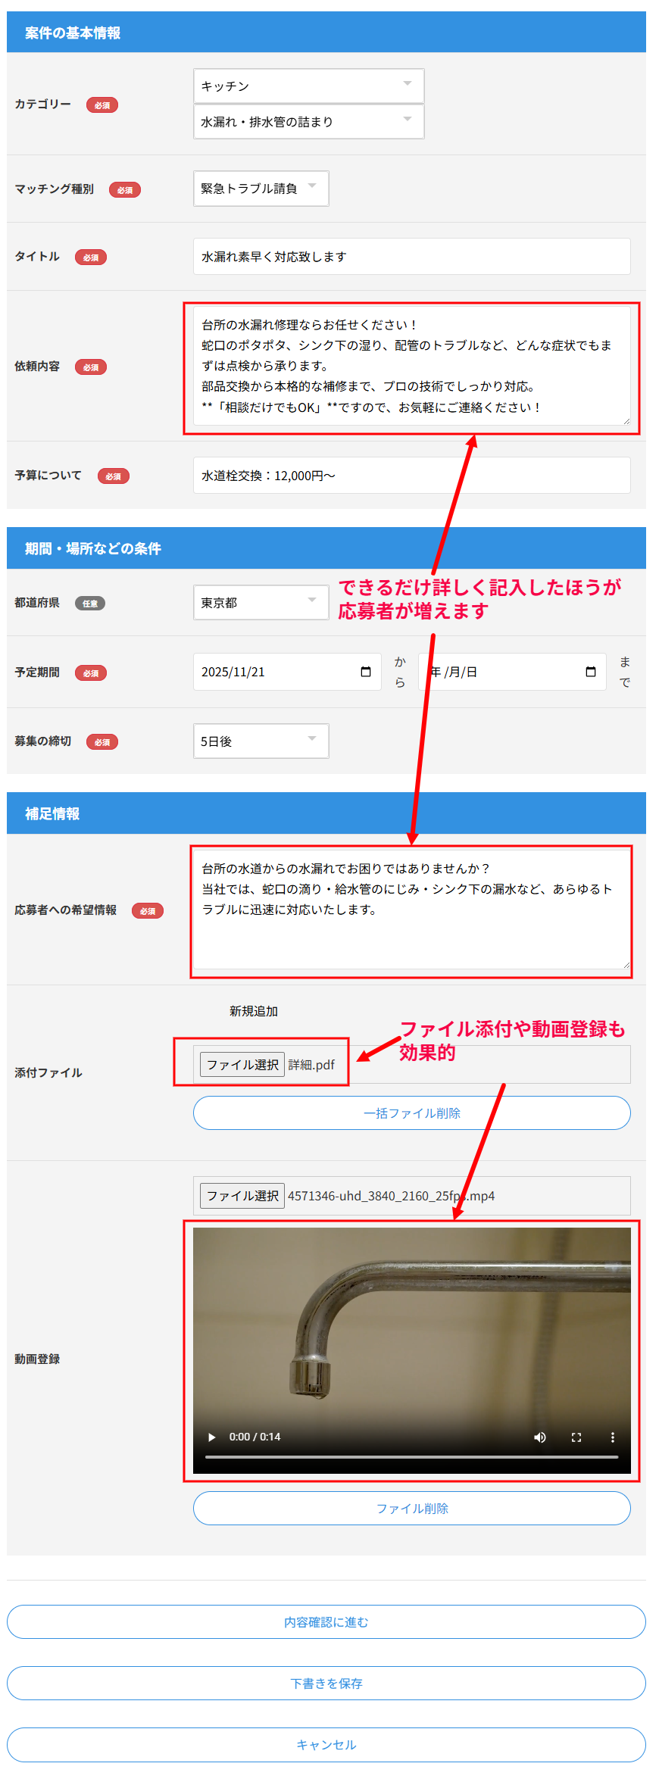Enter fullscreen on the video player
659x1782 pixels.
tap(576, 1437)
